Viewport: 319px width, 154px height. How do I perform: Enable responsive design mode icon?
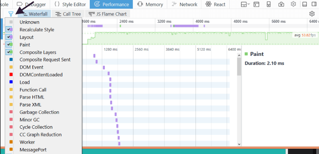pyautogui.click(x=269, y=4)
